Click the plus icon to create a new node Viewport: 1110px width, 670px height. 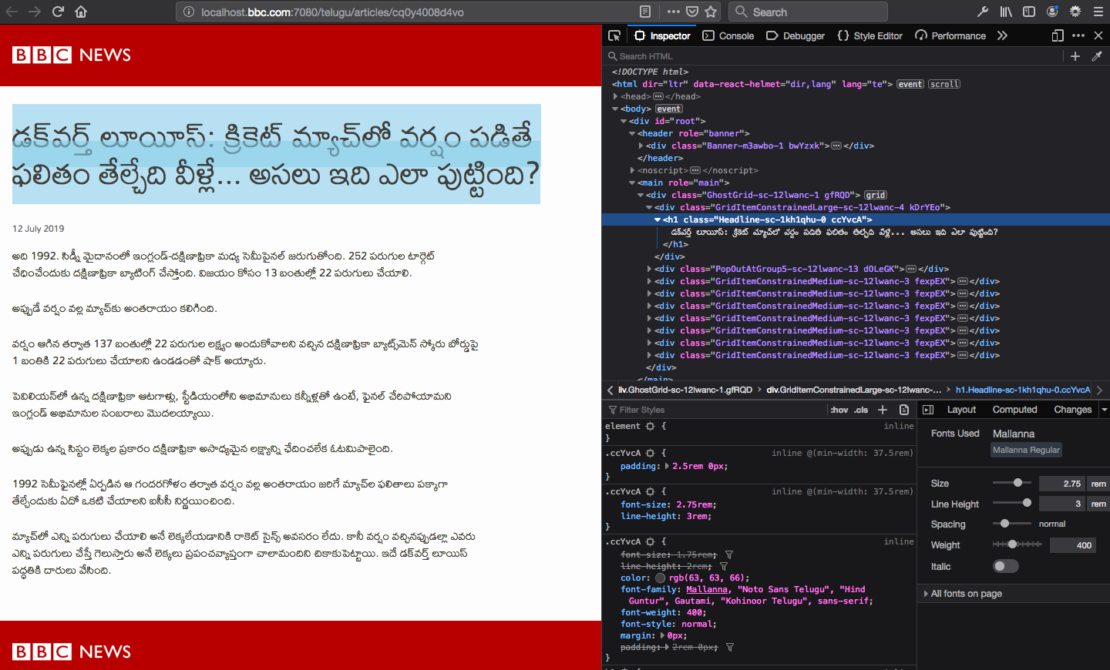point(1075,55)
